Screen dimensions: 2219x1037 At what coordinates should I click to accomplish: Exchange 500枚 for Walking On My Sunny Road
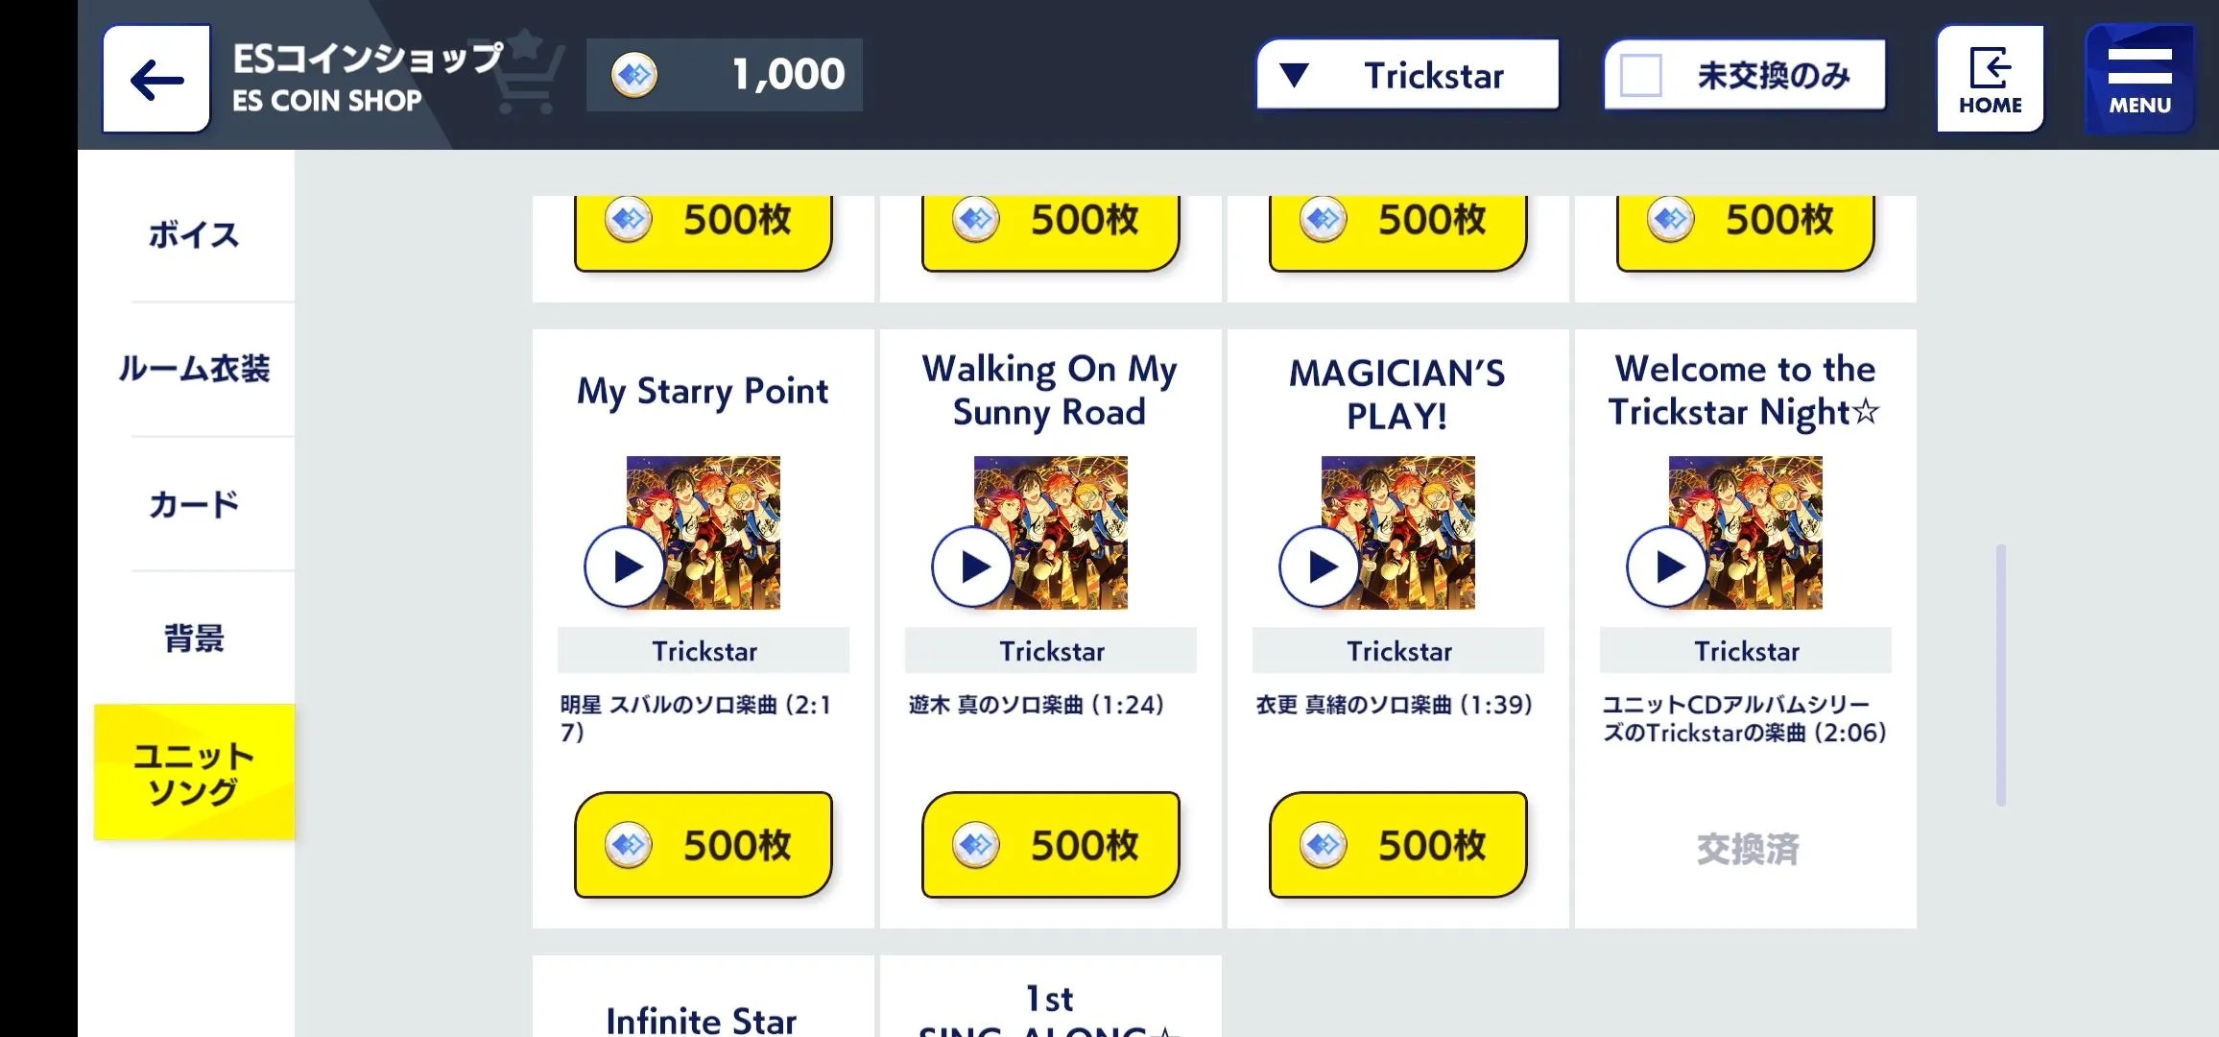point(1051,845)
